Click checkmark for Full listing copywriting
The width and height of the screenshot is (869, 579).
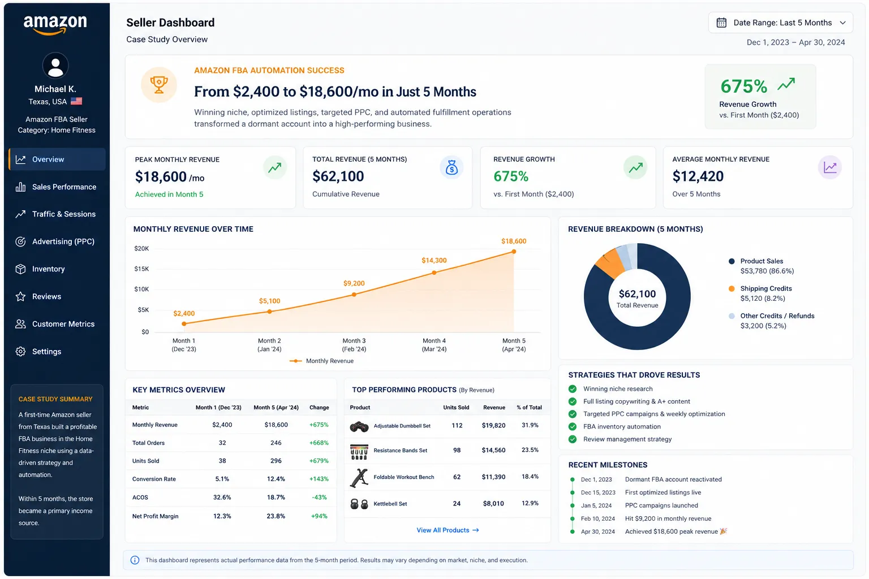(x=573, y=401)
